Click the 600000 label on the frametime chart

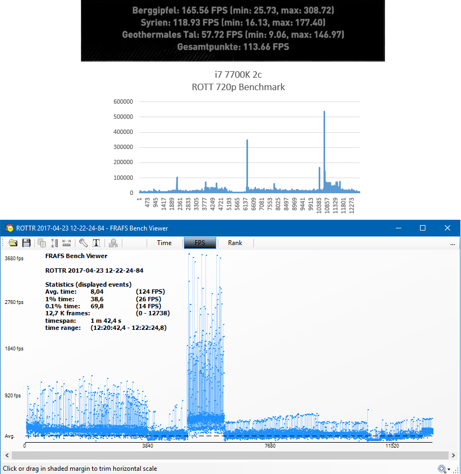click(x=123, y=101)
